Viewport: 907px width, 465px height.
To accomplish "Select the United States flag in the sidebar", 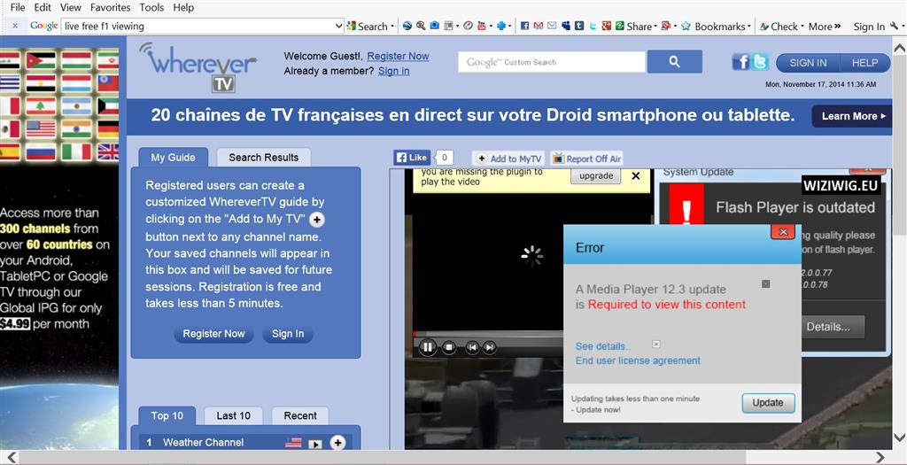I will click(x=41, y=128).
